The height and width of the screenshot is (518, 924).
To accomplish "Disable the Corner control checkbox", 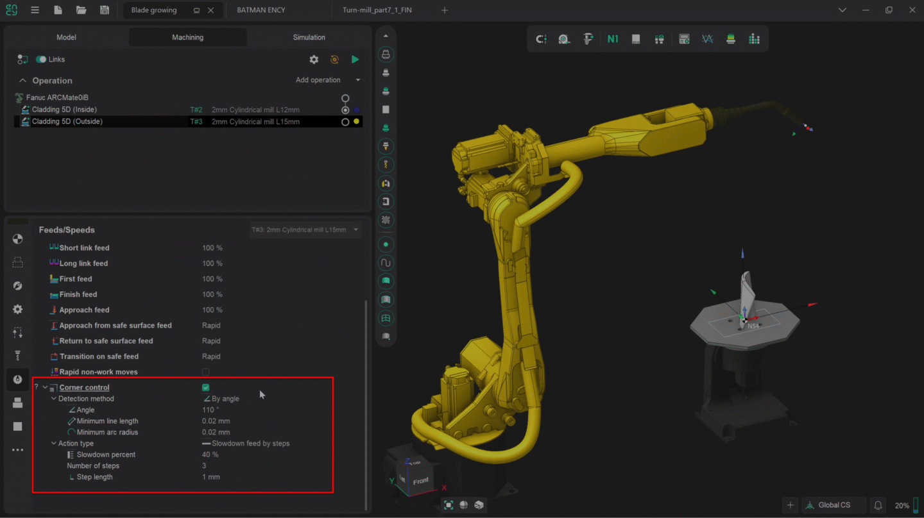I will pos(205,387).
